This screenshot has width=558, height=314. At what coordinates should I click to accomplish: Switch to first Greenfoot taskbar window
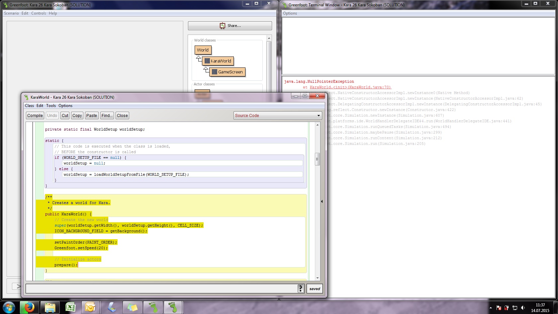click(x=153, y=308)
